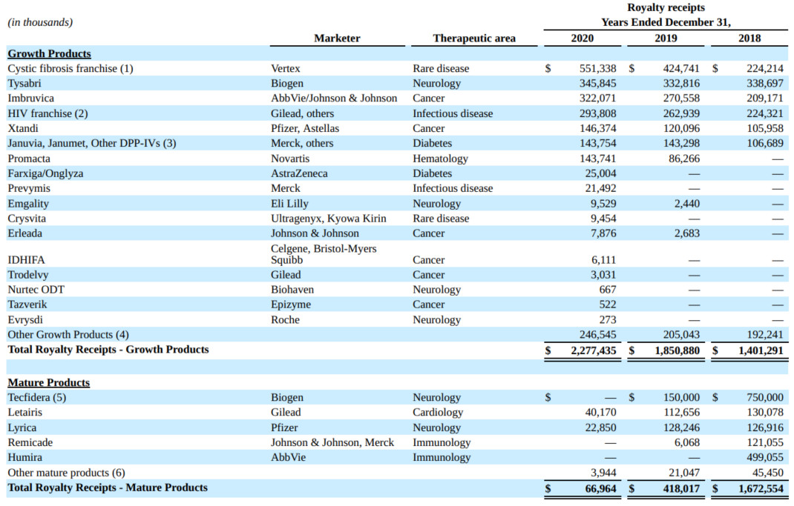This screenshot has height=506, width=794.
Task: Select 'Cystic fibrosis franchise (1)' row label
Action: [70, 68]
